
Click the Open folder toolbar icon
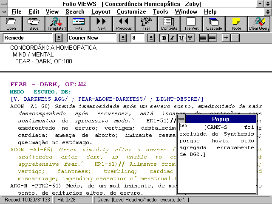(x=11, y=24)
